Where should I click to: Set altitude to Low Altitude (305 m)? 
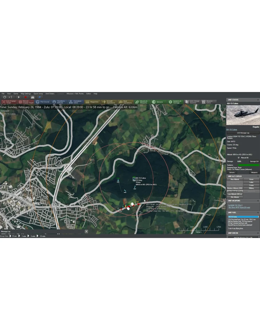[x=235, y=194]
